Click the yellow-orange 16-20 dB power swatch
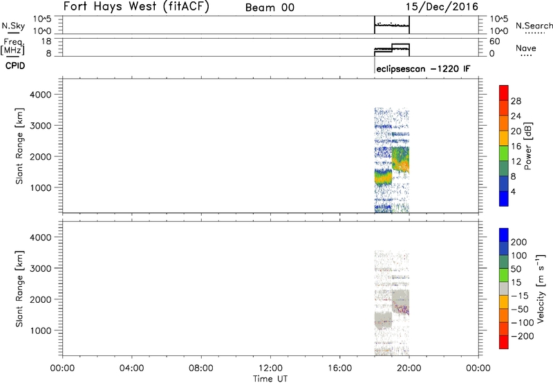Screen dimensions: 553x383 pos(504,138)
